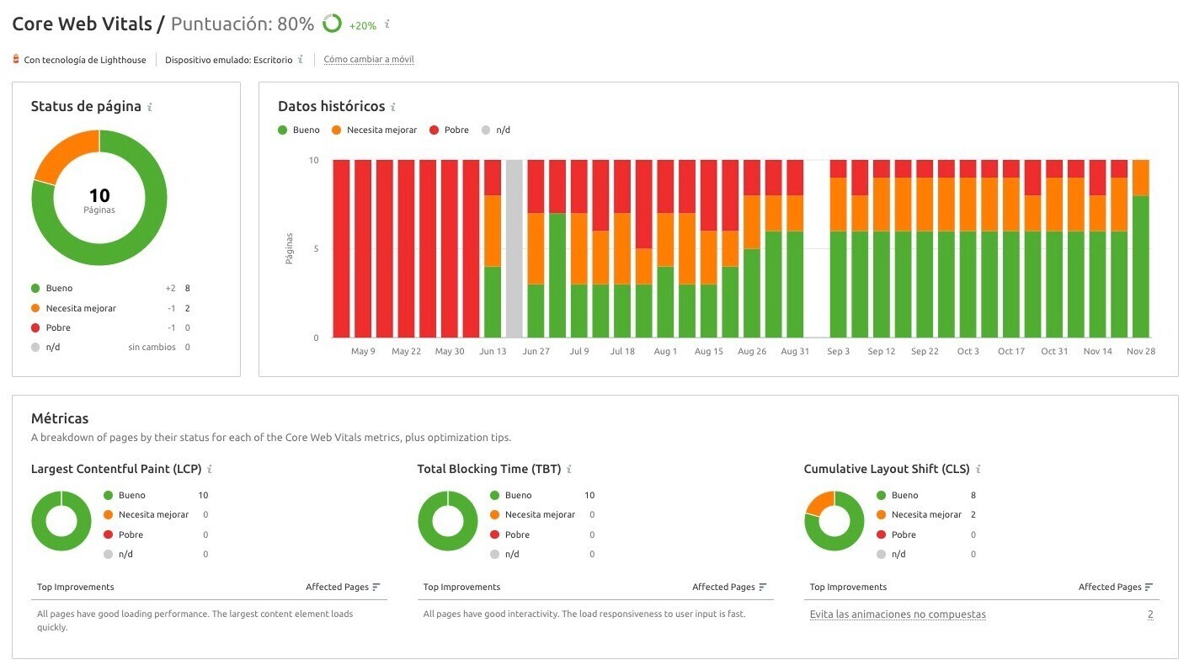Open the 'Evita las animaciones no compuestas' improvement link
Viewport: 1189px width, 670px height.
898,614
